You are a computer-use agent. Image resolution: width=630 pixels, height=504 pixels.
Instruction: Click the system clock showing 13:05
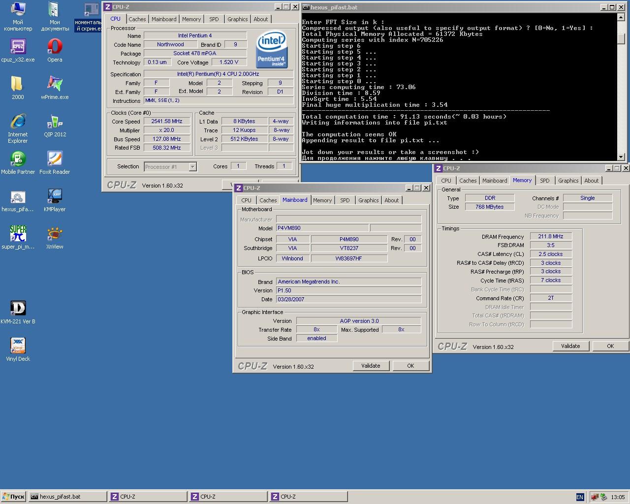618,497
